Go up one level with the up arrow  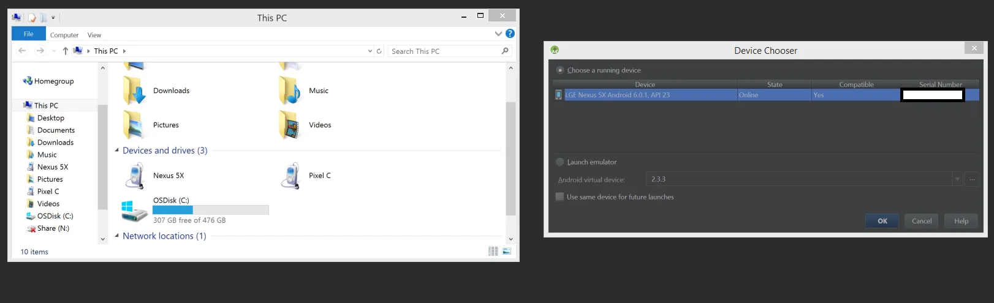[66, 51]
